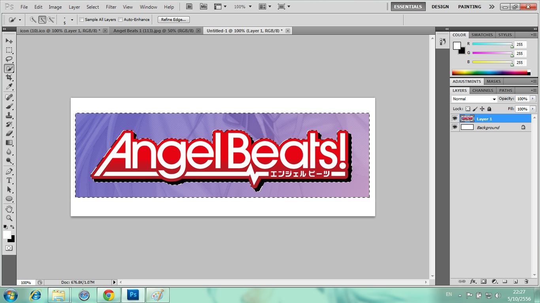Viewport: 540px width, 303px height.
Task: Pick a color from the spectrum ramp
Action: (x=490, y=72)
